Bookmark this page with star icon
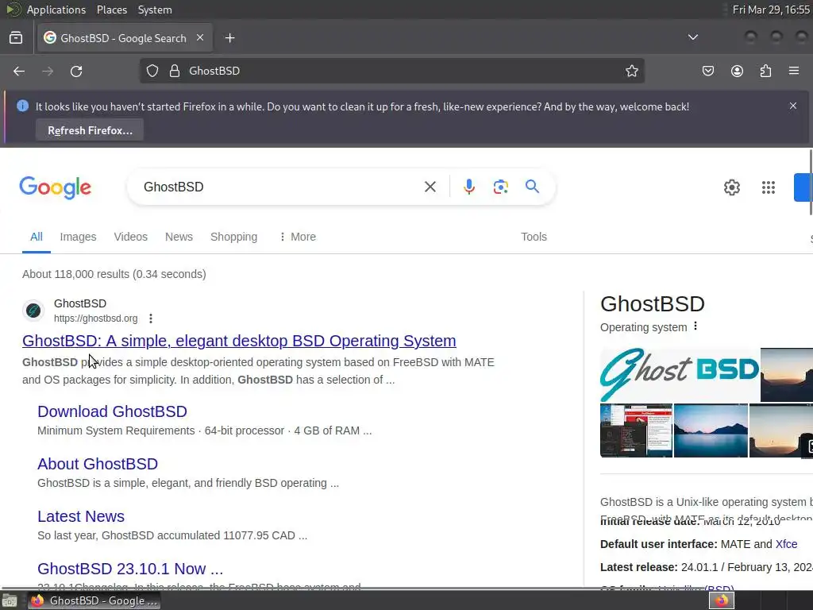The image size is (813, 610). pos(631,71)
